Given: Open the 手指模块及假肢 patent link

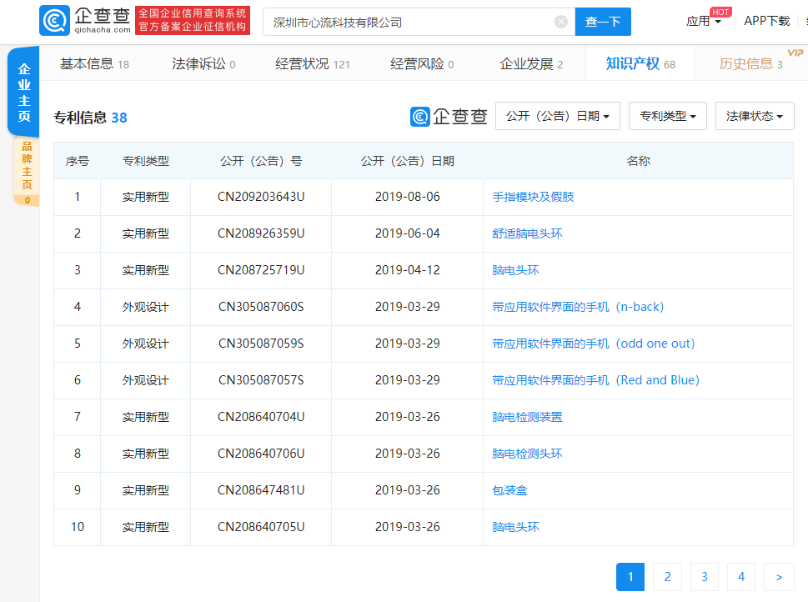Looking at the screenshot, I should pyautogui.click(x=533, y=198).
